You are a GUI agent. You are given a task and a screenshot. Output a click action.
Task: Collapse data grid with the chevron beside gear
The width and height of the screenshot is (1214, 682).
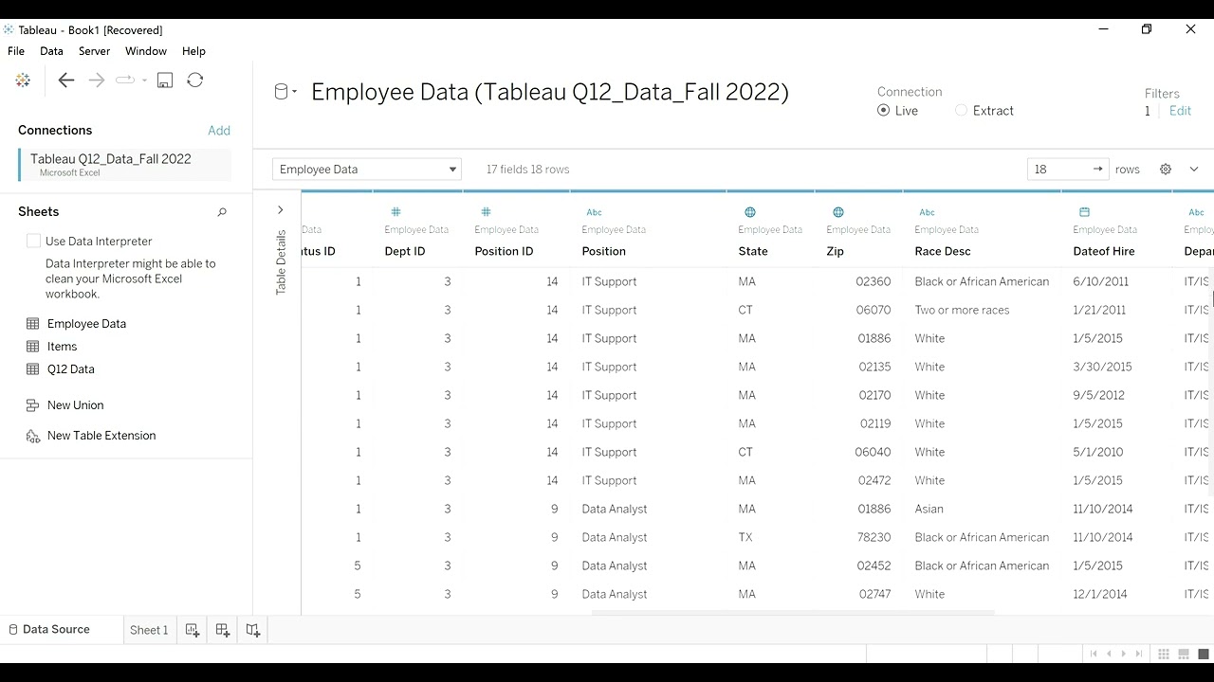click(1194, 170)
